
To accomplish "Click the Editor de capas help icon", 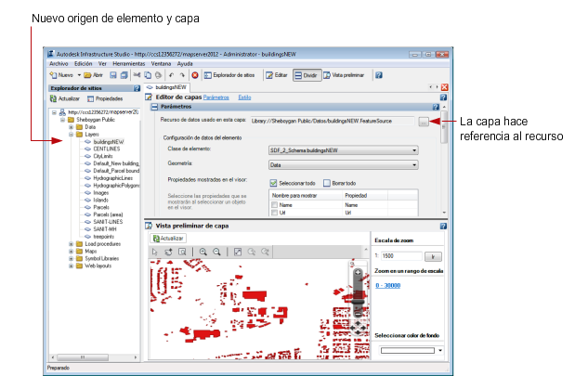I will 443,97.
